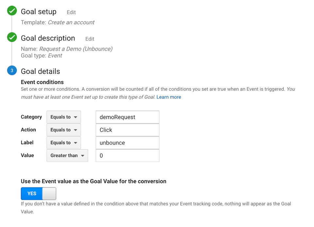314x227 pixels.
Task: Click the green checkmark beside Goal setup
Action: [12, 11]
